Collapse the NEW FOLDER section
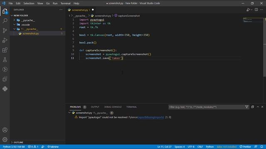 tap(12, 16)
